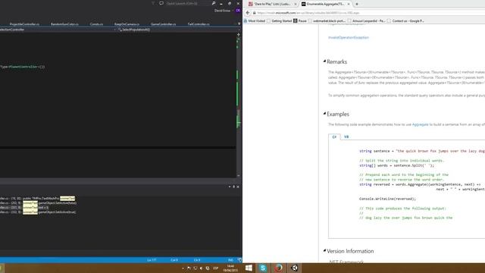This screenshot has height=273, width=485.
Task: Open the Leopardi bookmark in the bookmarks bar
Action: [x=367, y=21]
